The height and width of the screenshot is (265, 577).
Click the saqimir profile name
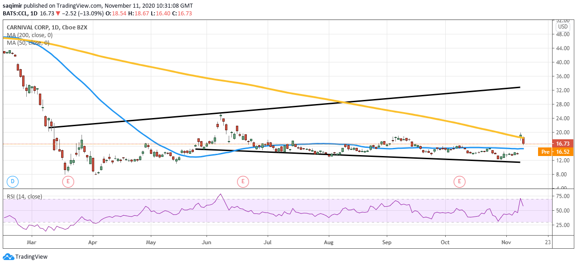(x=12, y=5)
